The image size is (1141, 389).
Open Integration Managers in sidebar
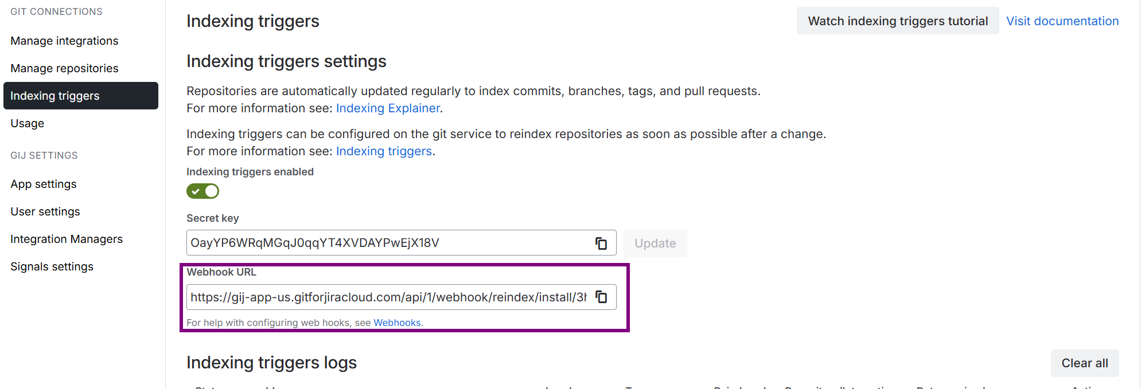(x=67, y=239)
